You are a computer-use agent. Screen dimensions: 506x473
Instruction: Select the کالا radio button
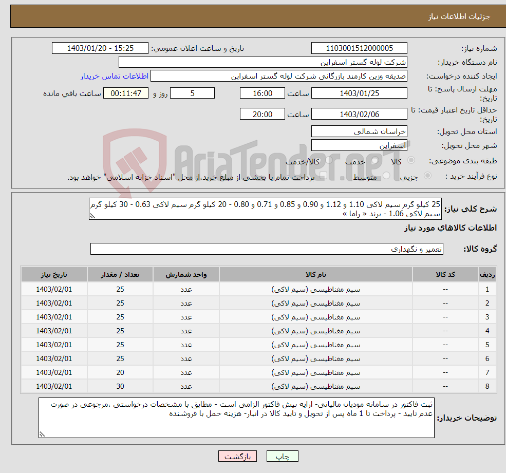411,160
